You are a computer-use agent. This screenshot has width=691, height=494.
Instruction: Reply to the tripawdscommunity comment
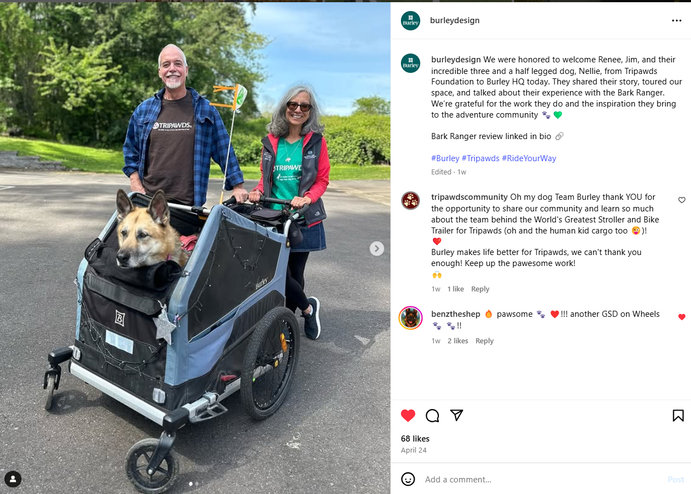(480, 289)
